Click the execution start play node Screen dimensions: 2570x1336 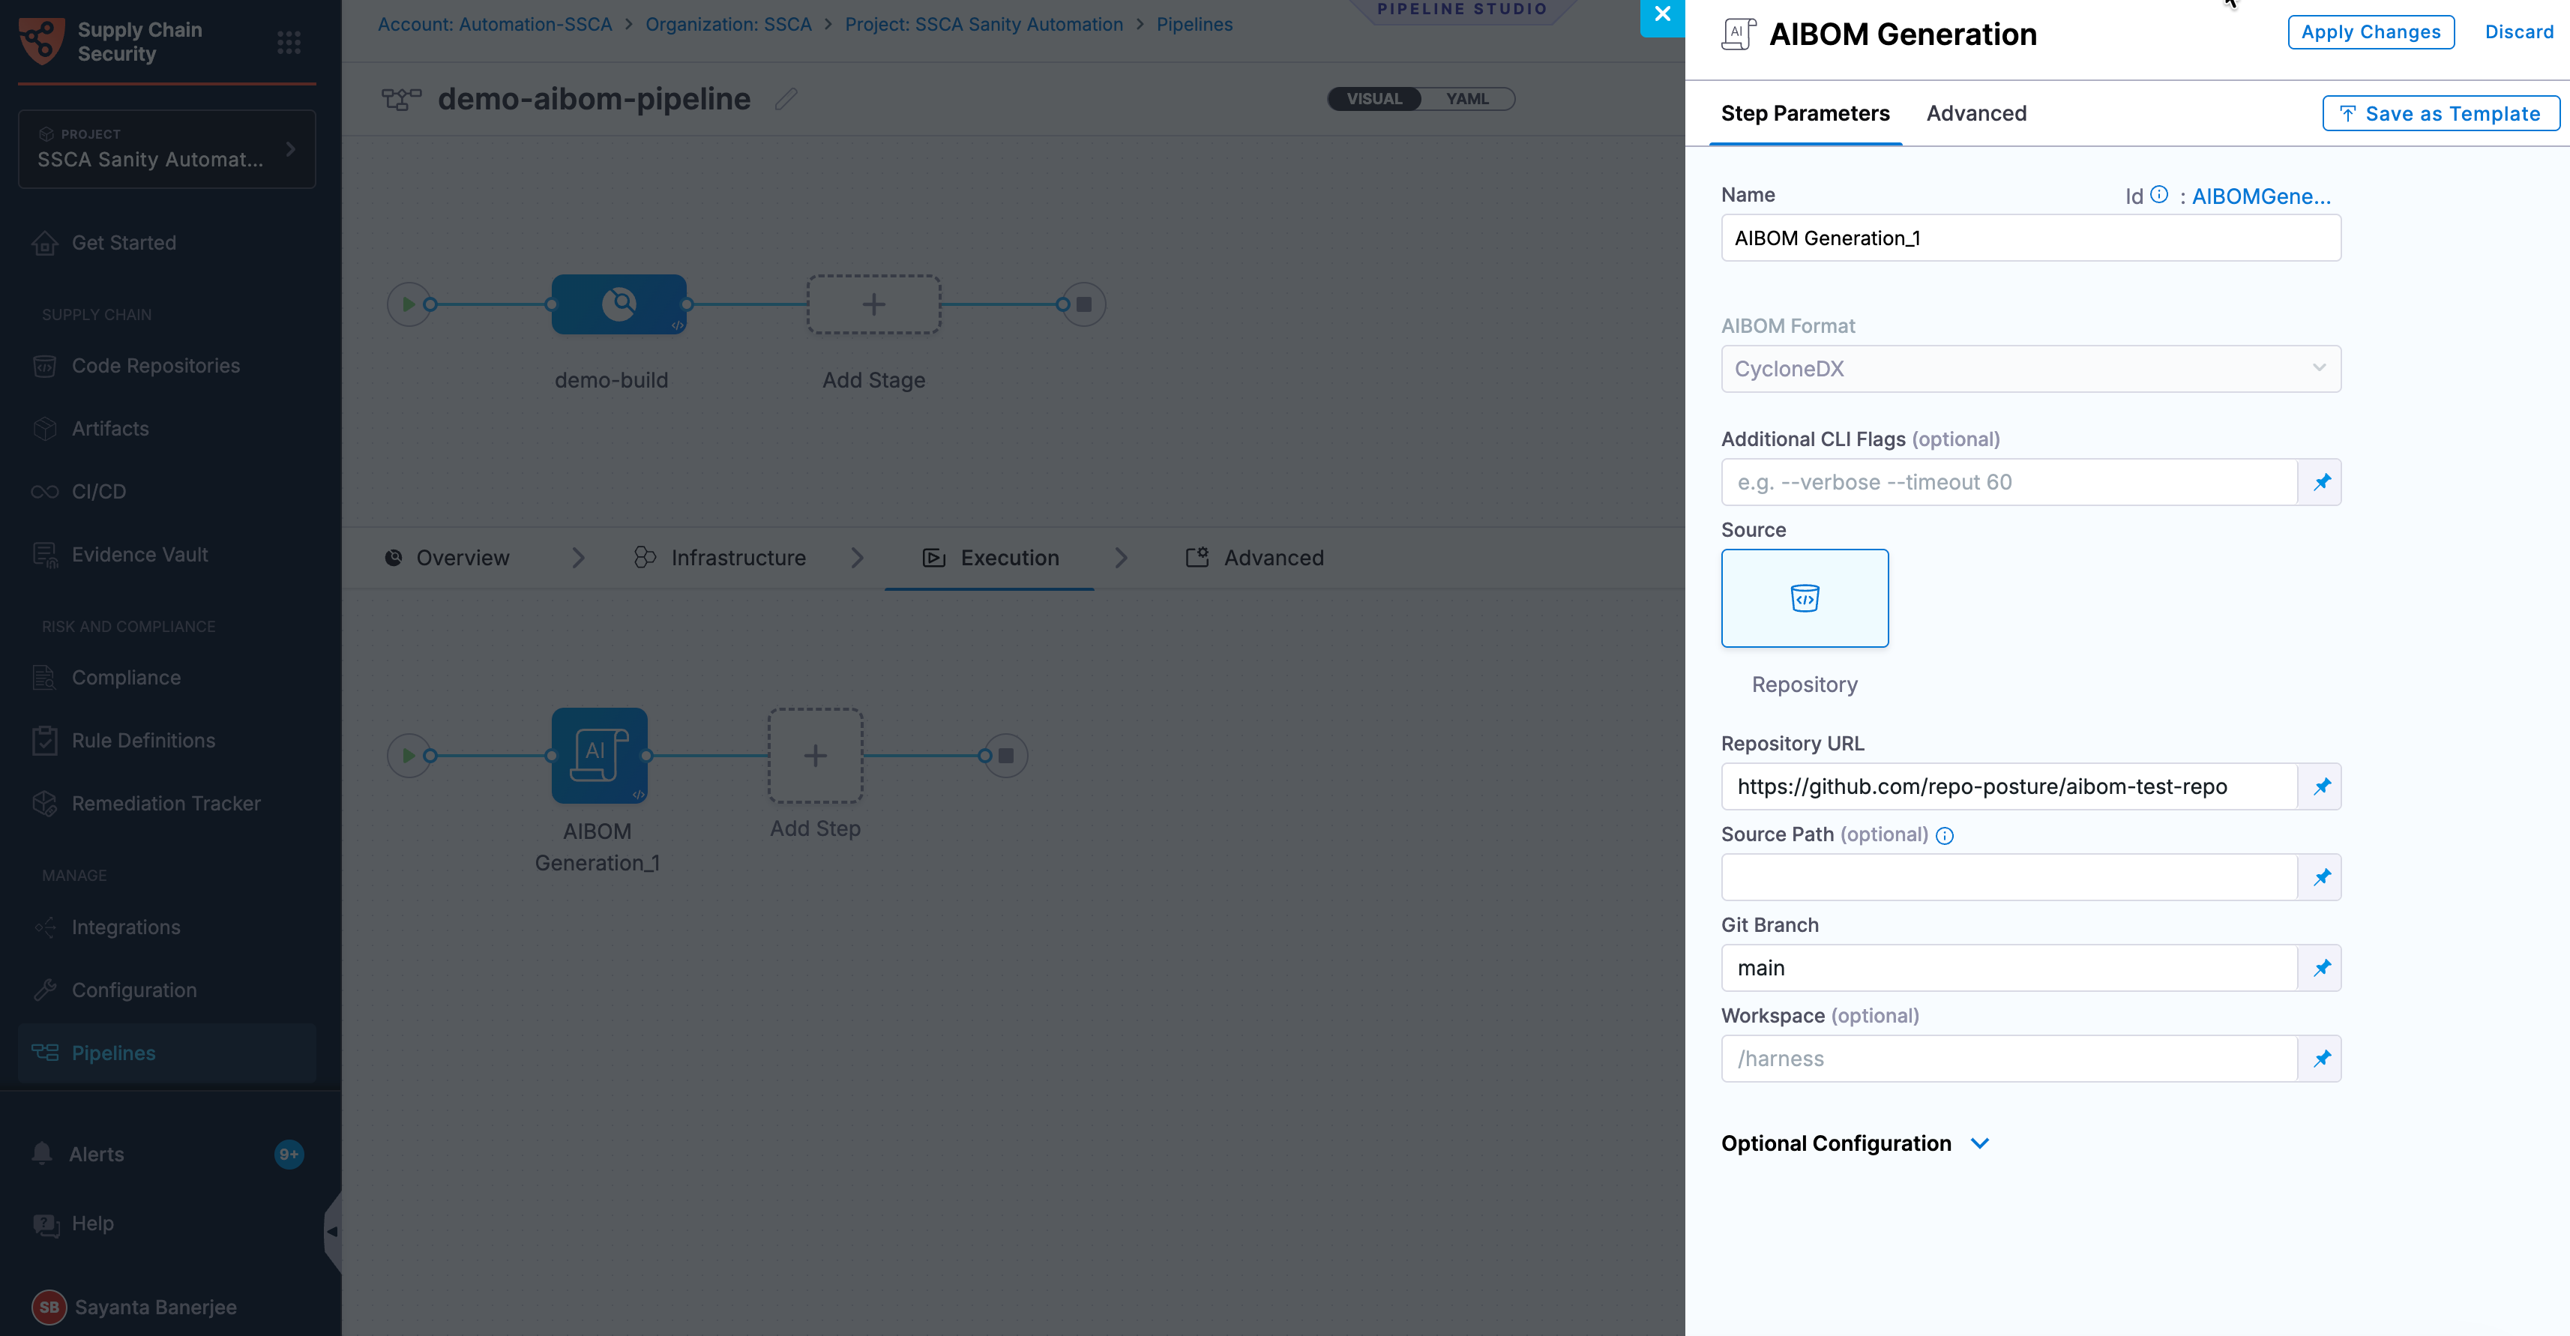point(409,755)
